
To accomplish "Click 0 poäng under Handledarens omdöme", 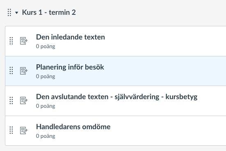I will tap(46, 136).
